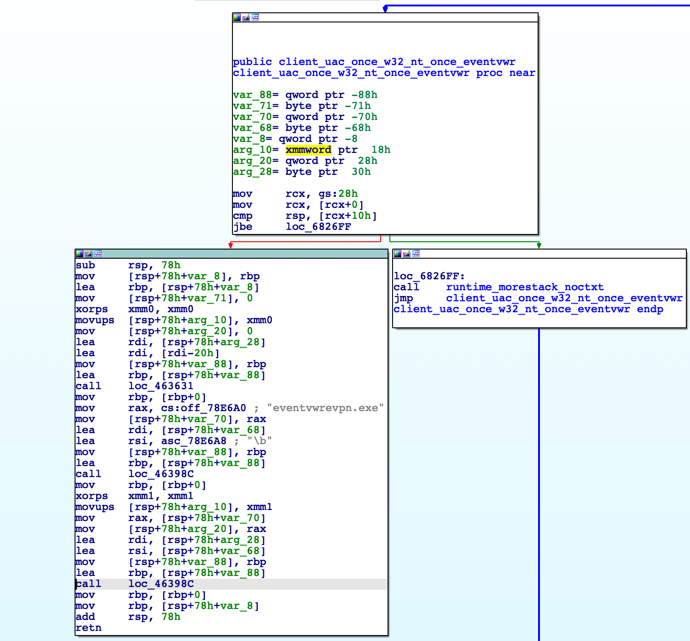Click the pencil edit icon on the 'sub rsp, 78h' node
Screen dimensions: 690x641
click(x=89, y=254)
